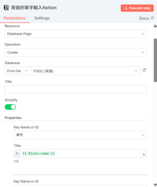Open the From list mode dropdown
The image size is (157, 187).
[x=17, y=71]
